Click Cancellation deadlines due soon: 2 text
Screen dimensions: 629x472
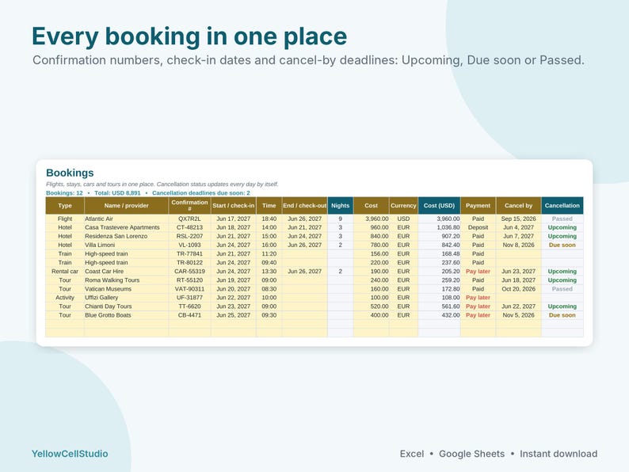pos(201,193)
